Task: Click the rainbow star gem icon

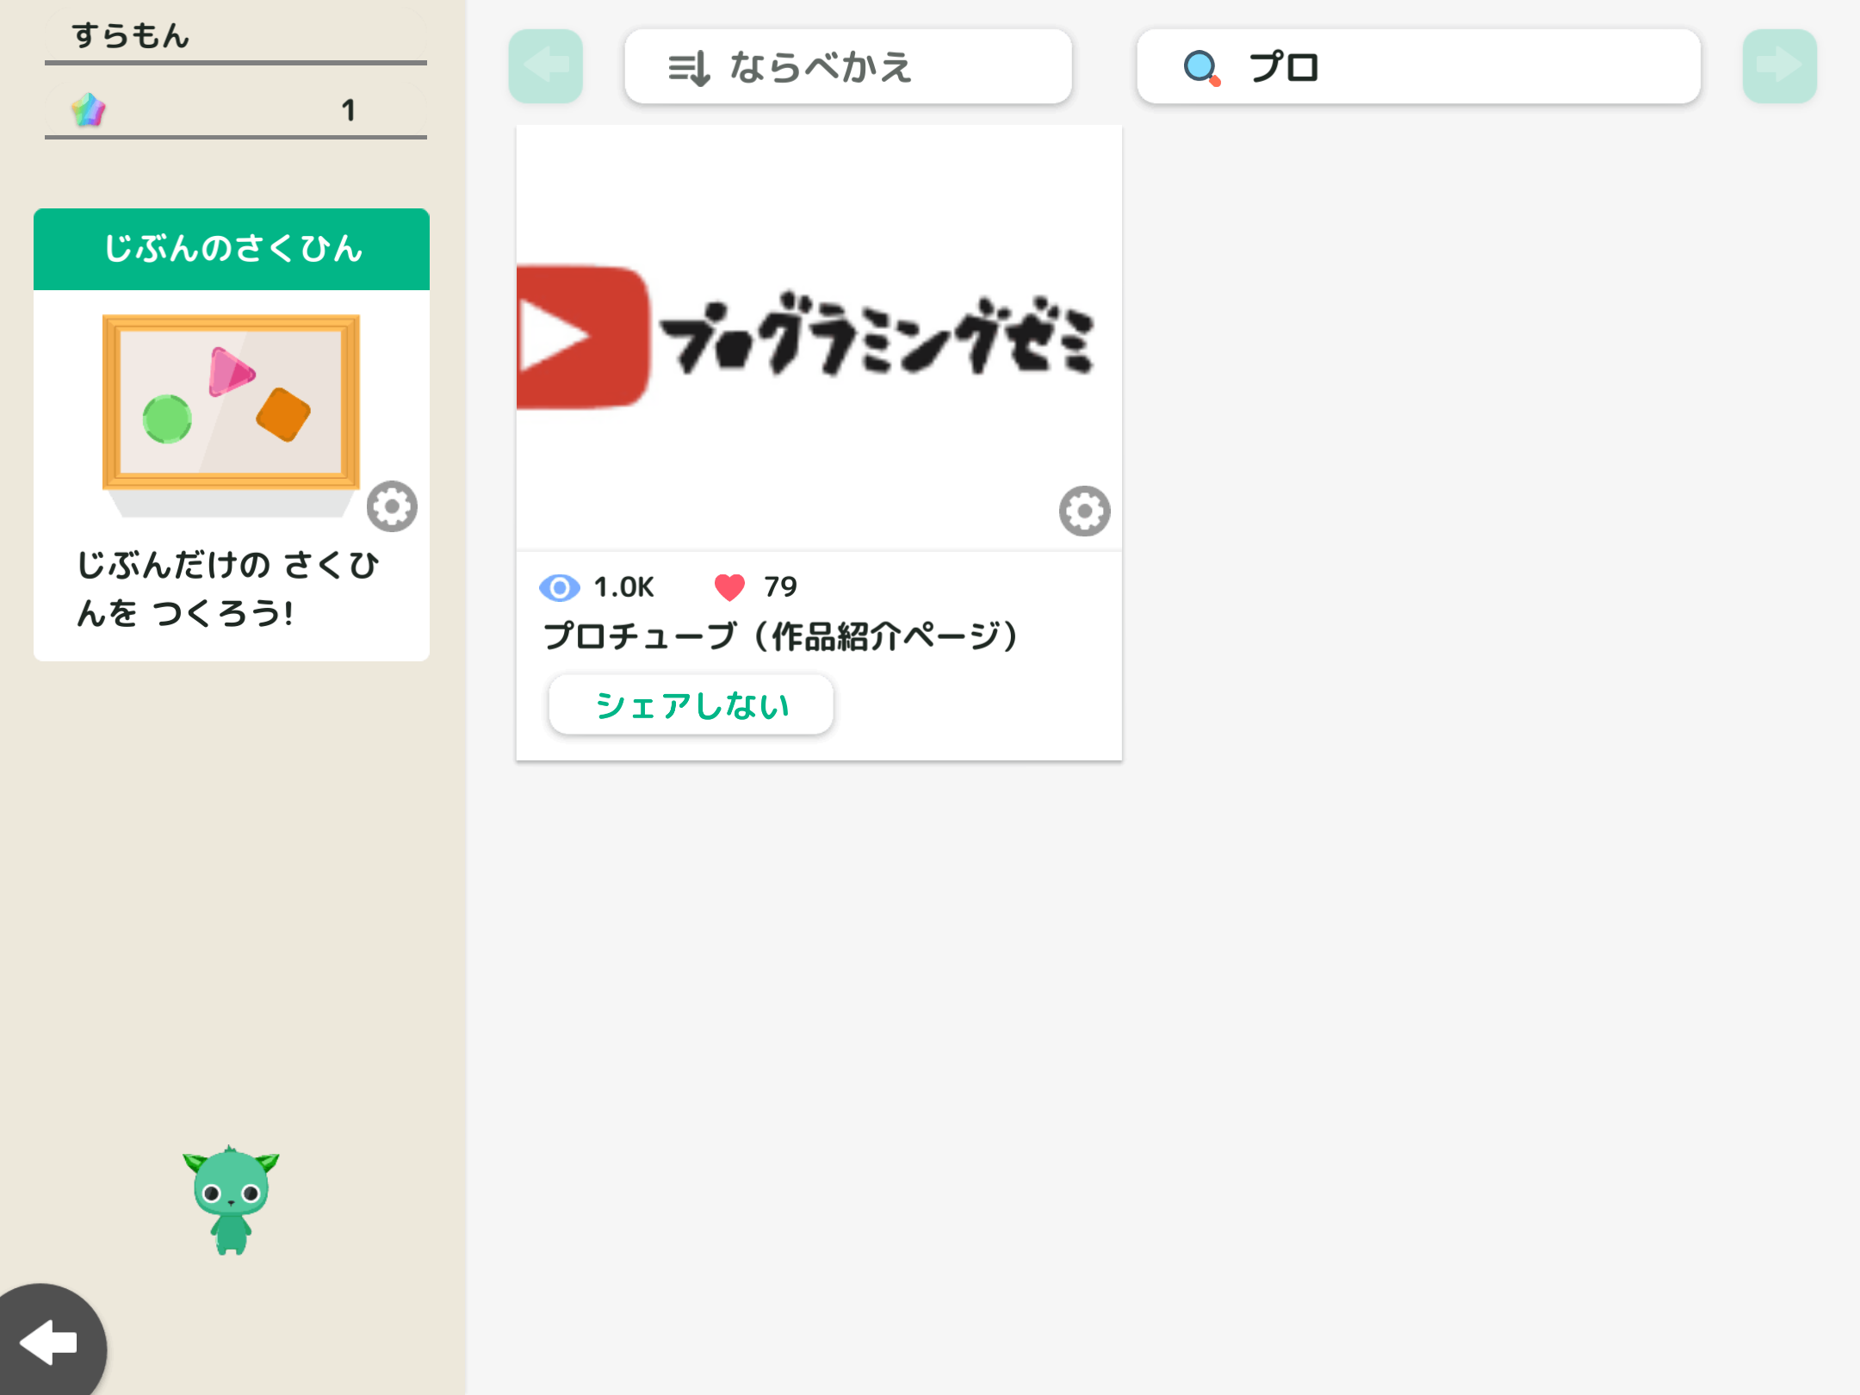Action: [88, 110]
